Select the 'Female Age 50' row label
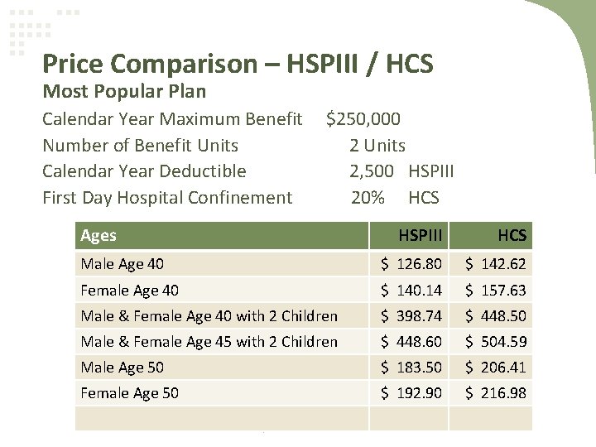This screenshot has width=596, height=447. (x=129, y=392)
